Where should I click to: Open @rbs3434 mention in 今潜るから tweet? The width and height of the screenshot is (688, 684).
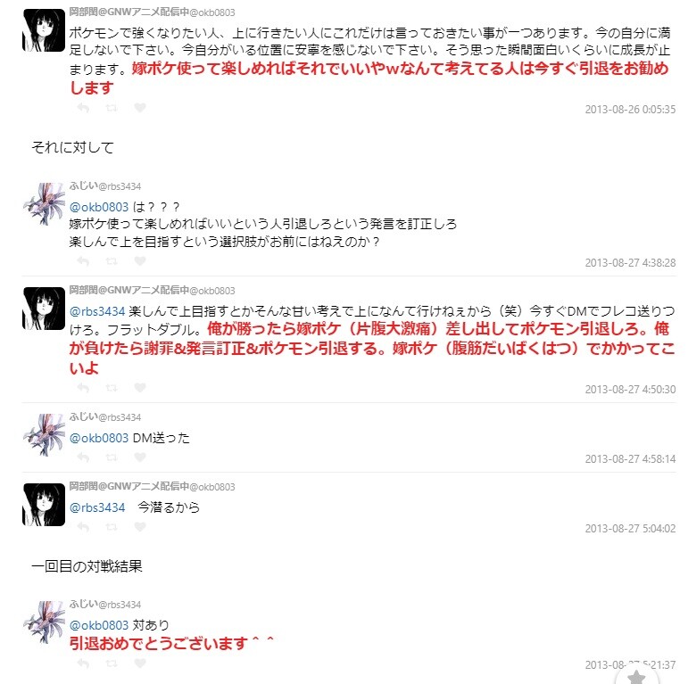(x=97, y=507)
